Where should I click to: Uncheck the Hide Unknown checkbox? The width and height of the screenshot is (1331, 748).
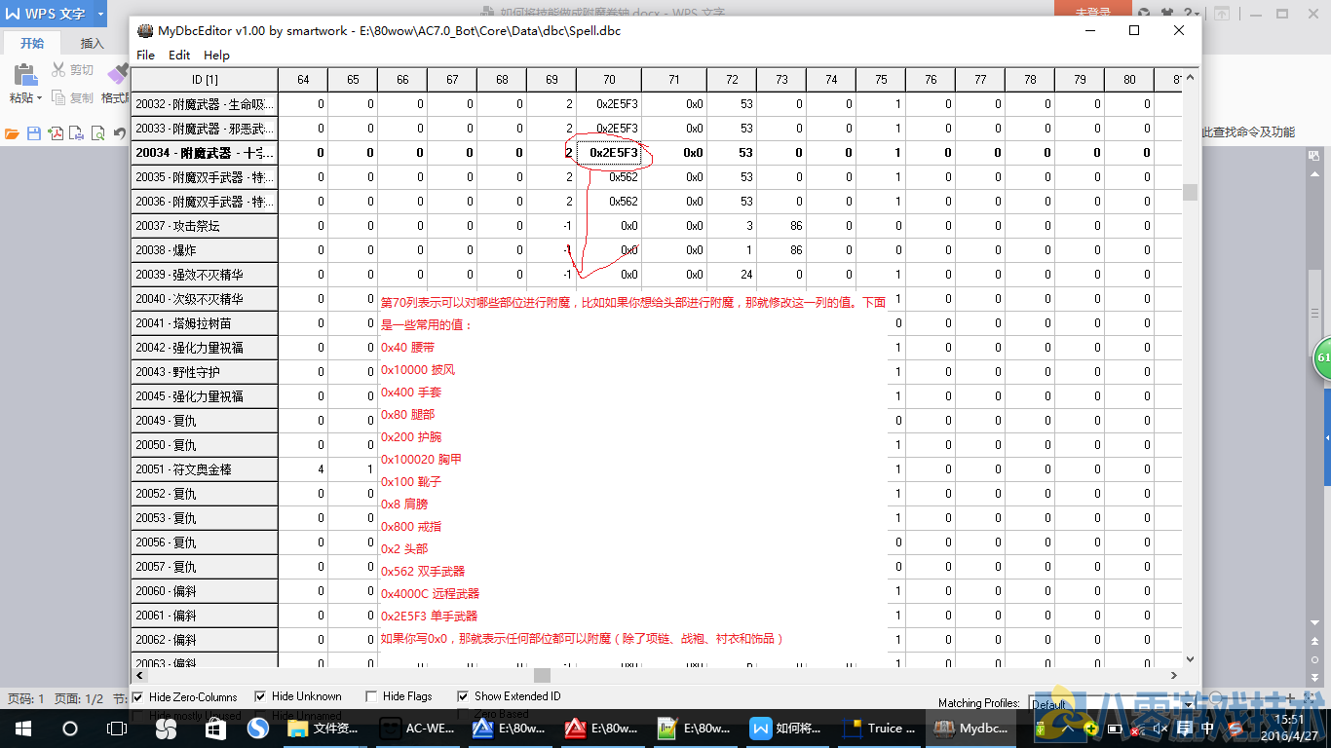pos(260,696)
